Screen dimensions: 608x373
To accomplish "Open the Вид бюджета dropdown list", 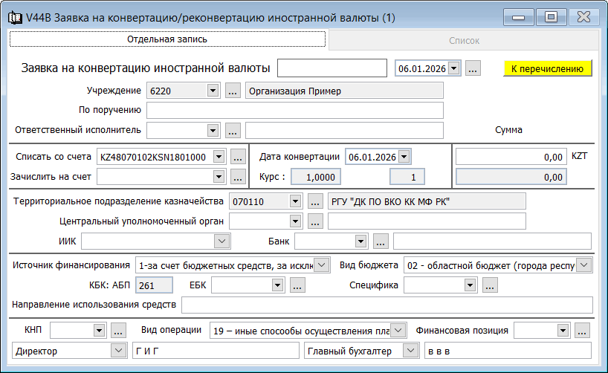I will coord(584,265).
